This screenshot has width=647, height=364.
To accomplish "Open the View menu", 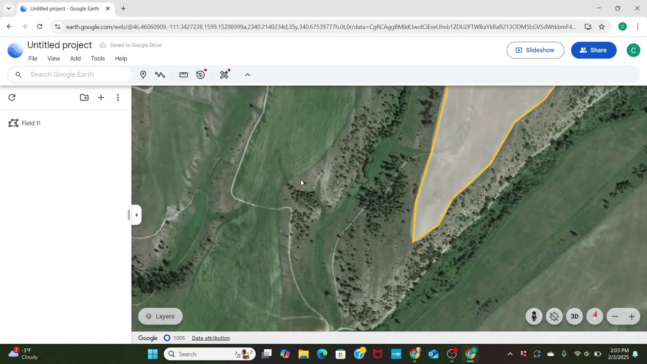I will click(54, 59).
